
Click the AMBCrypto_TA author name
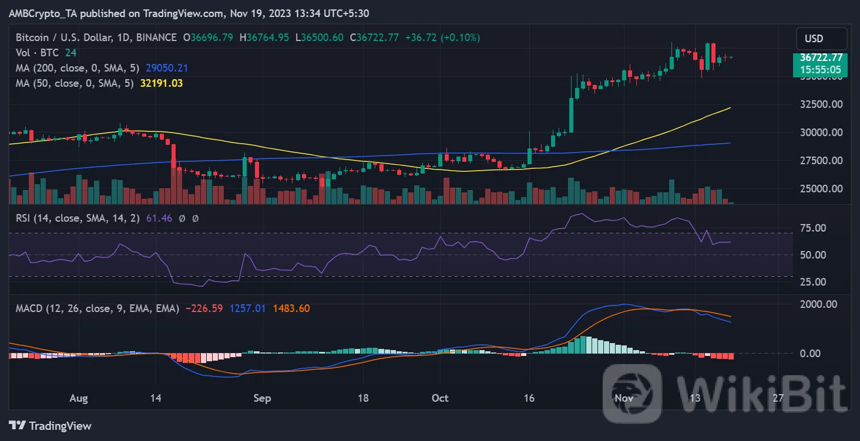(41, 12)
